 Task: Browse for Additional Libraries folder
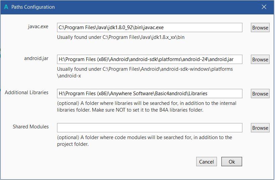[x=260, y=94]
